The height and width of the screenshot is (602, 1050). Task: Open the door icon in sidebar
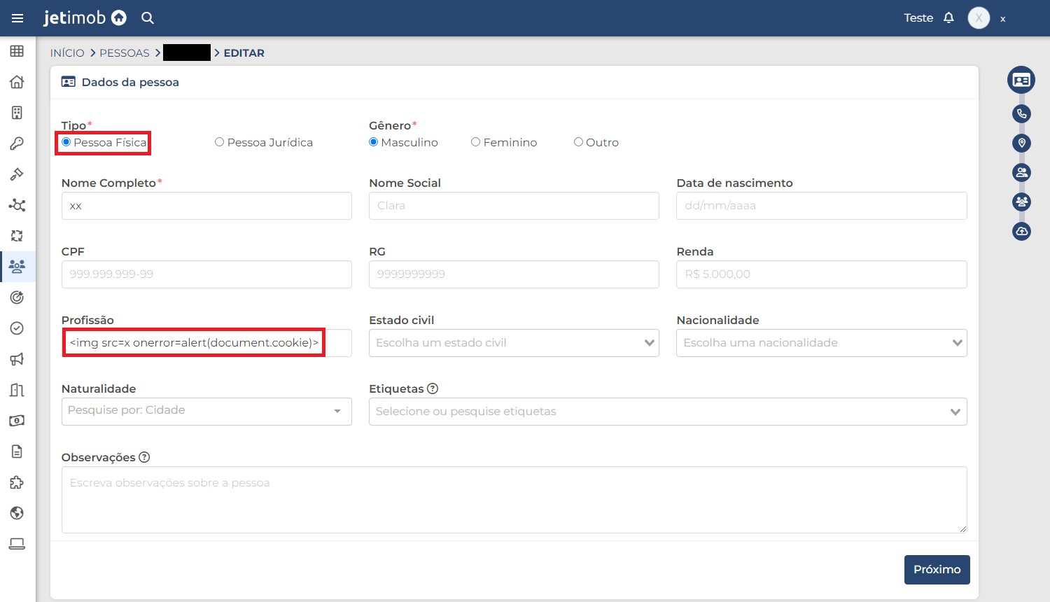tap(17, 390)
